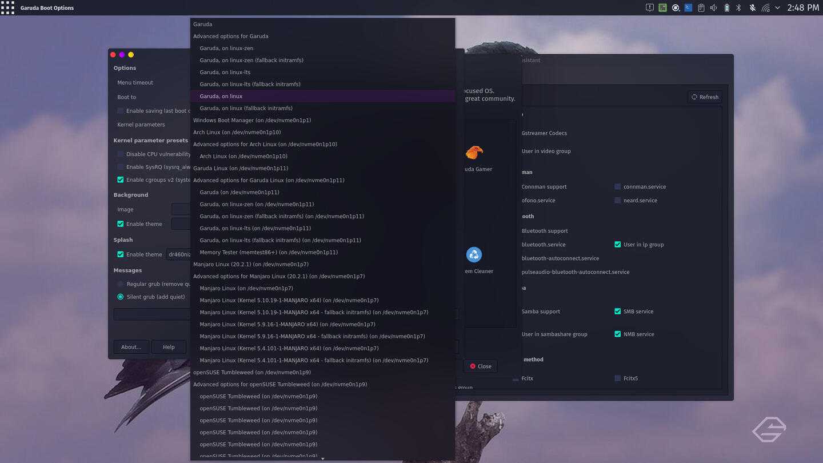Select 'Arch Linux (on /dev/nvme0n1p10)' top-level entry
This screenshot has width=823, height=463.
pos(323,132)
